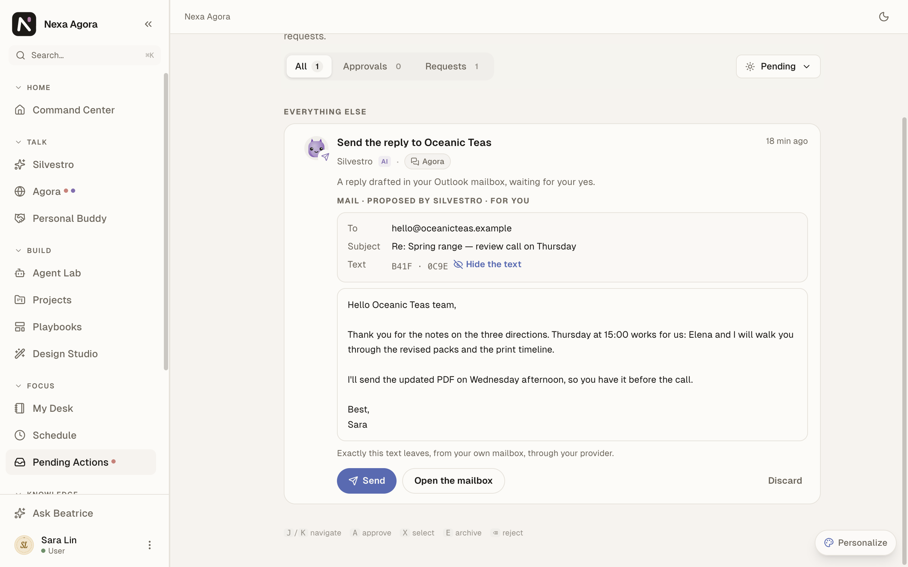Toggle dark mode moon icon
The height and width of the screenshot is (567, 908).
884,17
